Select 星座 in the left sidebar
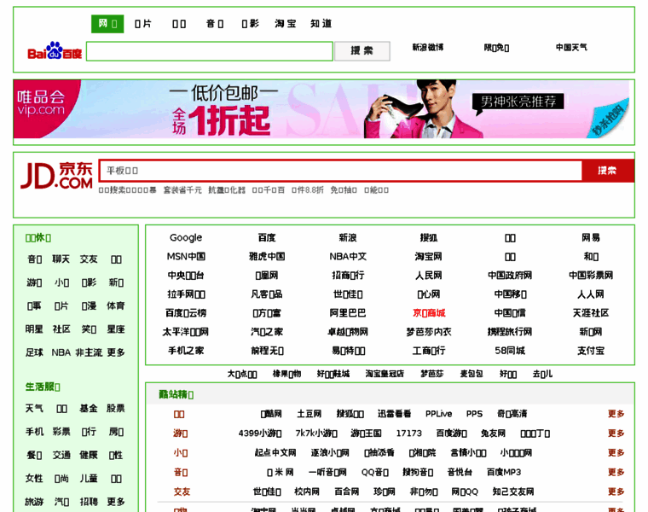The width and height of the screenshot is (648, 512). [116, 329]
